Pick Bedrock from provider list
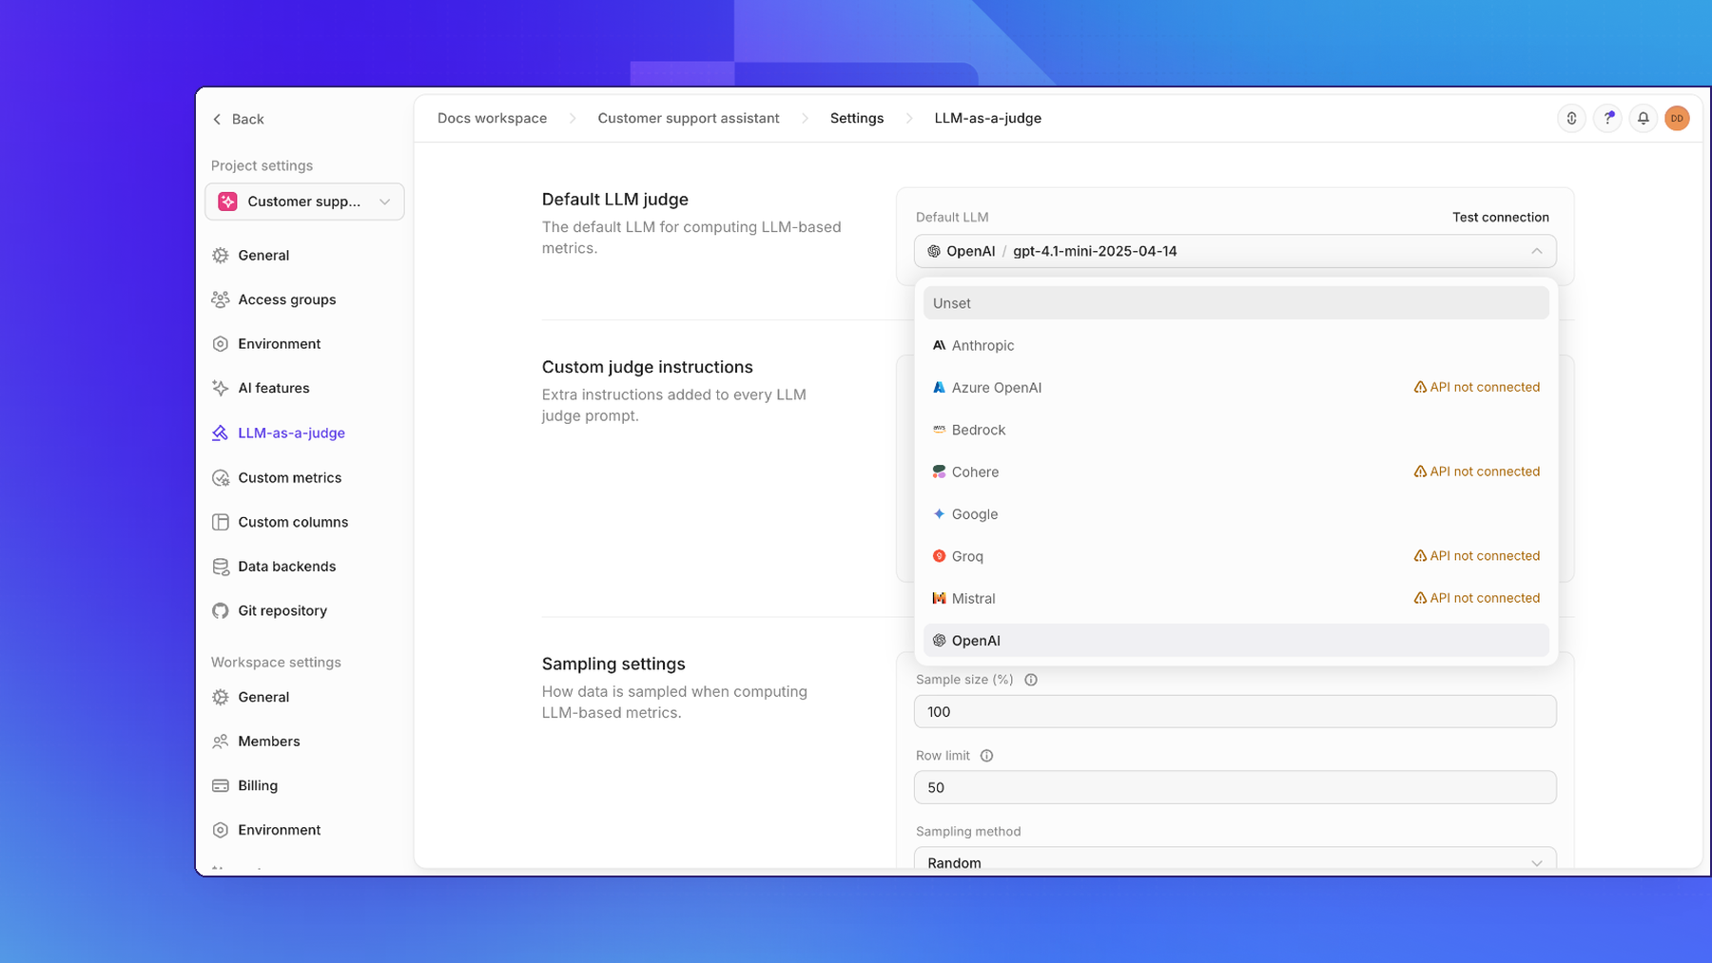The image size is (1712, 963). click(1235, 430)
